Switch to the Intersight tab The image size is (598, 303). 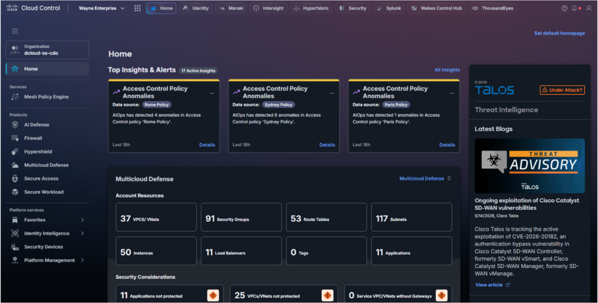pos(269,8)
